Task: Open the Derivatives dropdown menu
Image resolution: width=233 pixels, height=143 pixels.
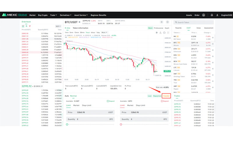Action: coord(66,15)
